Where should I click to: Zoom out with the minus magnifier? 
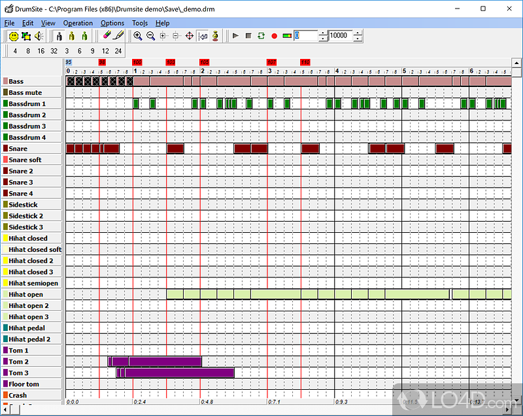(x=150, y=36)
